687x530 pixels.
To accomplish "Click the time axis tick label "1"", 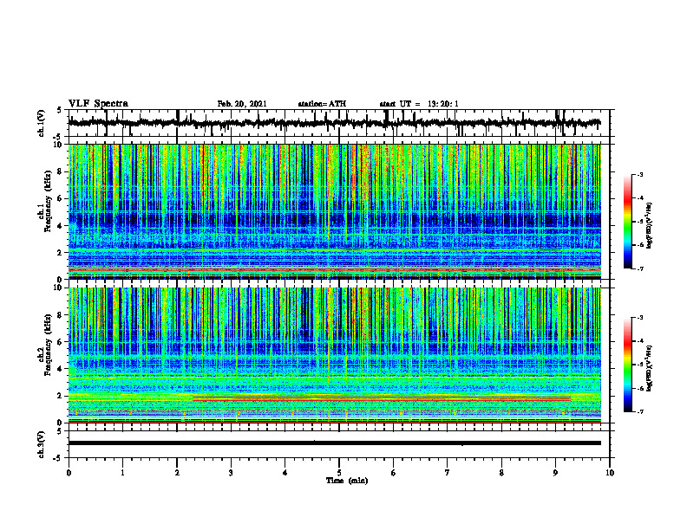I will pyautogui.click(x=122, y=473).
